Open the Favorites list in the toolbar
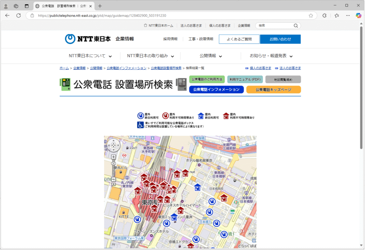This screenshot has width=368, height=250. (337, 15)
